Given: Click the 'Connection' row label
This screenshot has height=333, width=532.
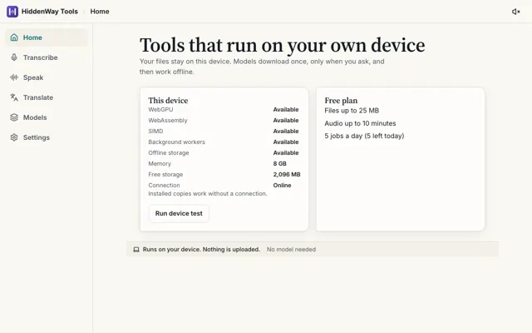Looking at the screenshot, I should (x=164, y=186).
